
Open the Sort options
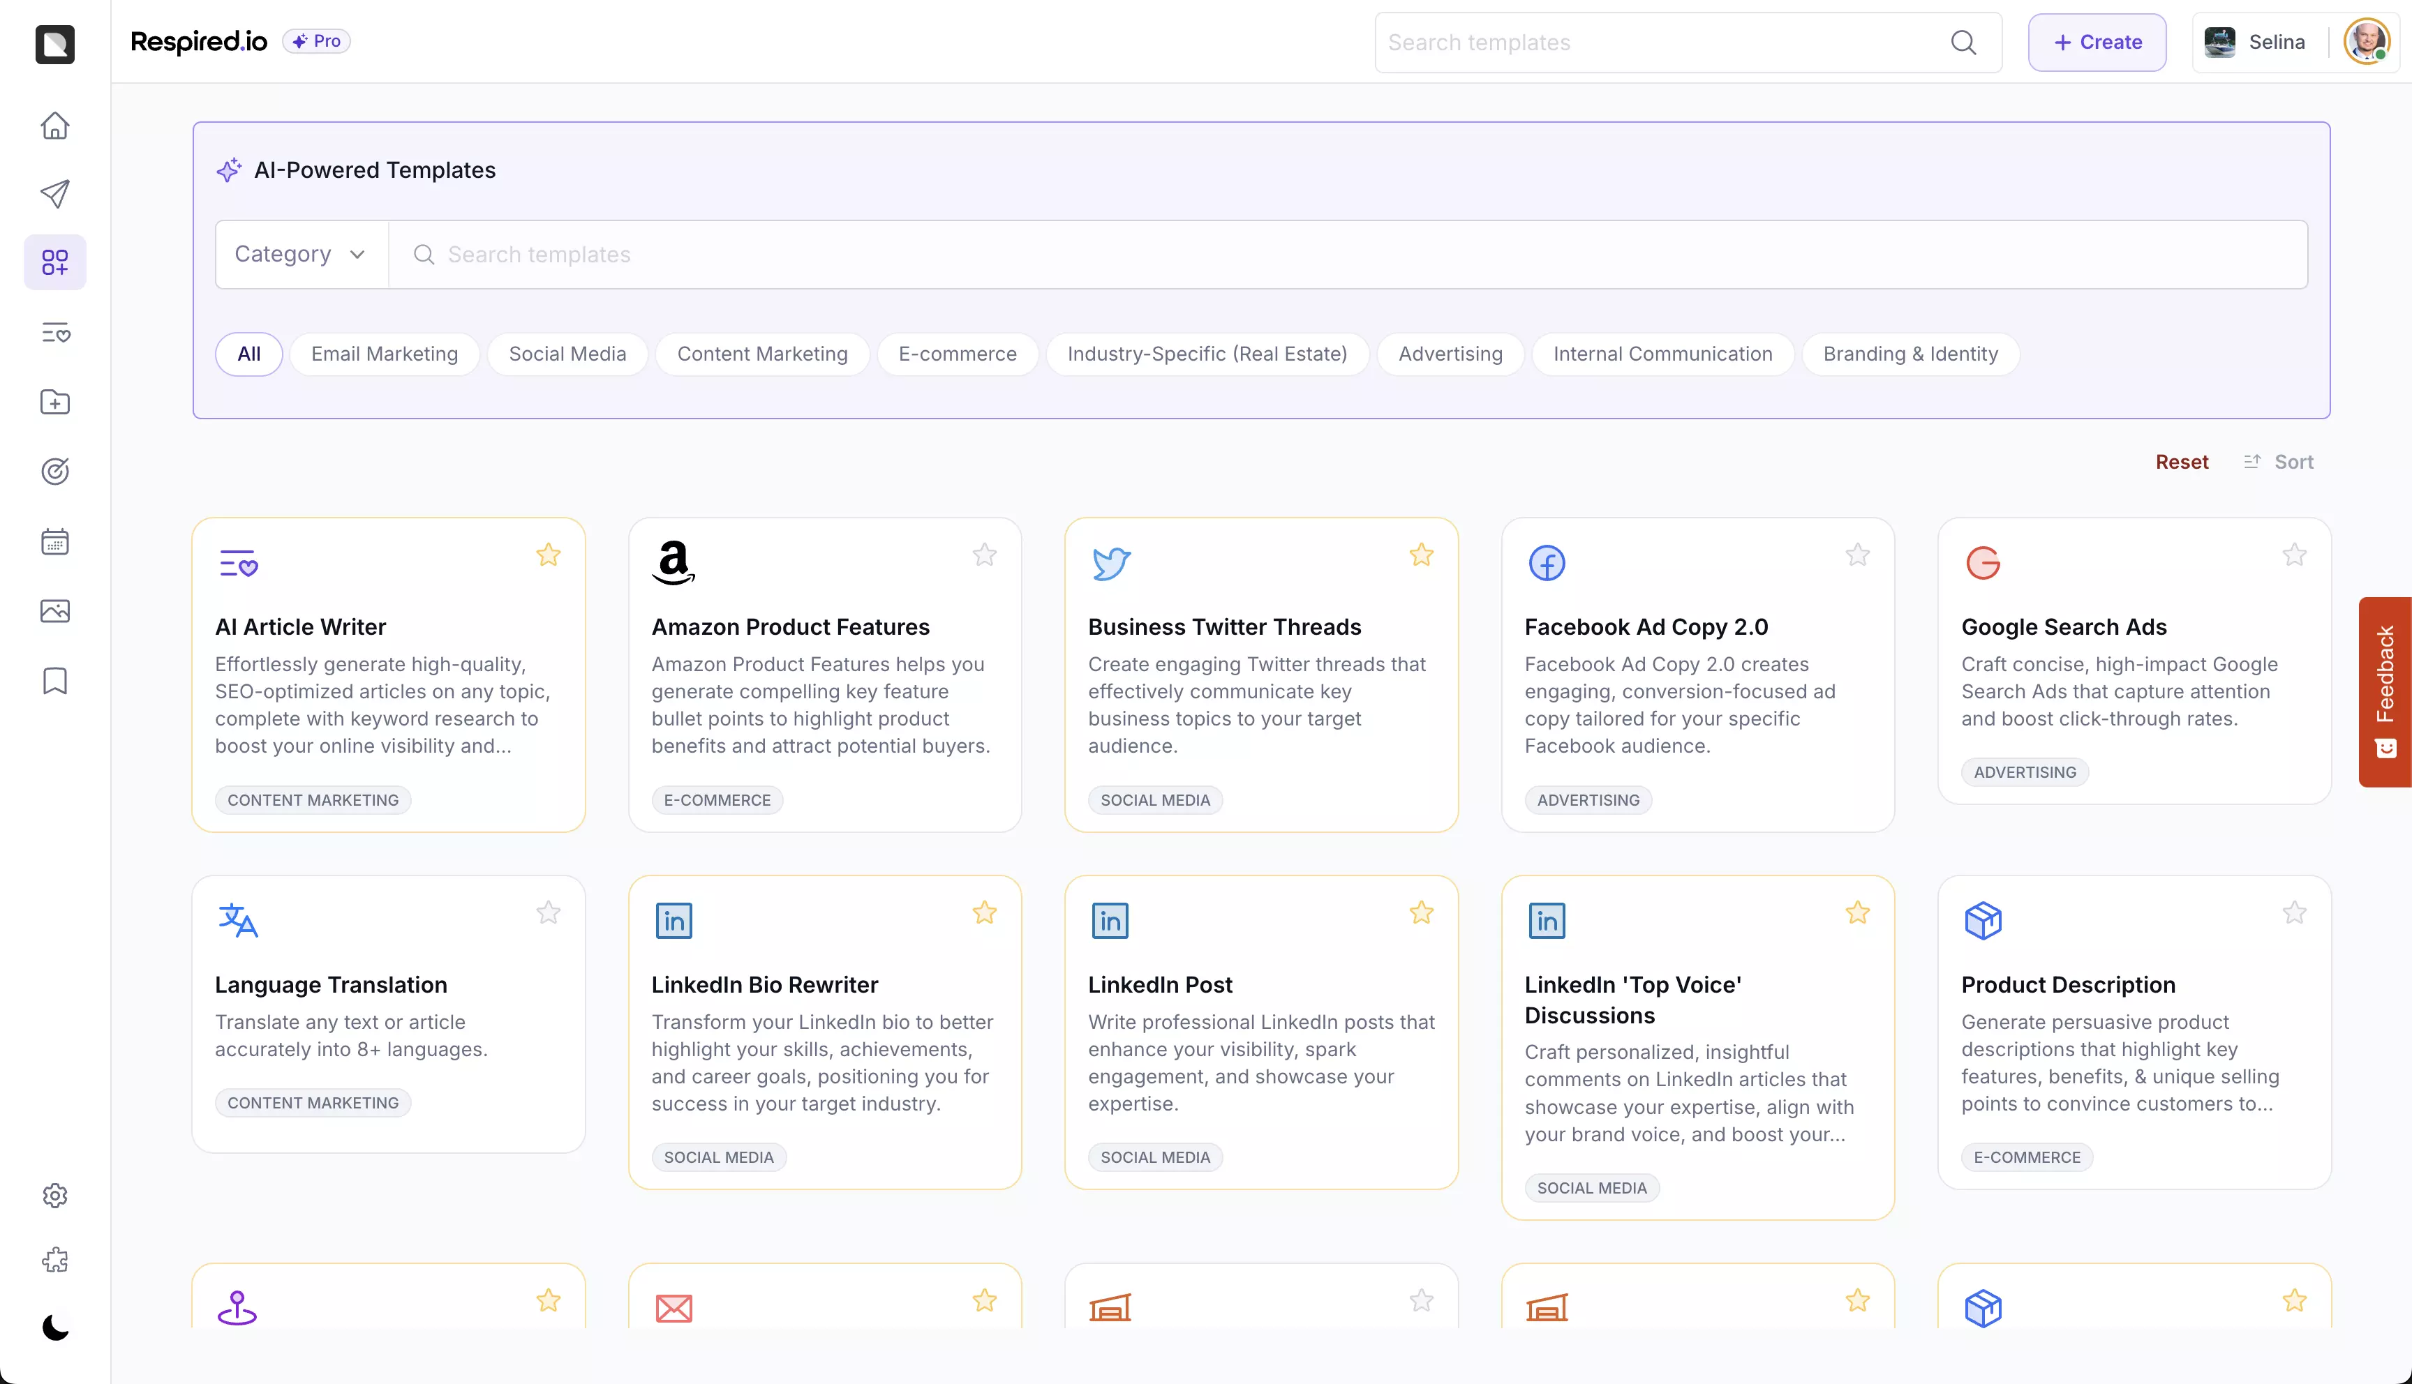tap(2279, 462)
